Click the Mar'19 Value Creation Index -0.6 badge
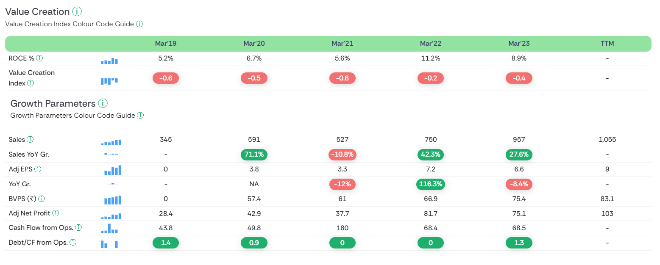This screenshot has width=660, height=265. 165,78
